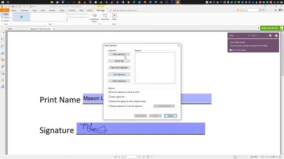Expand the signature gallery more arrow
The image size is (284, 159).
[x=67, y=20]
